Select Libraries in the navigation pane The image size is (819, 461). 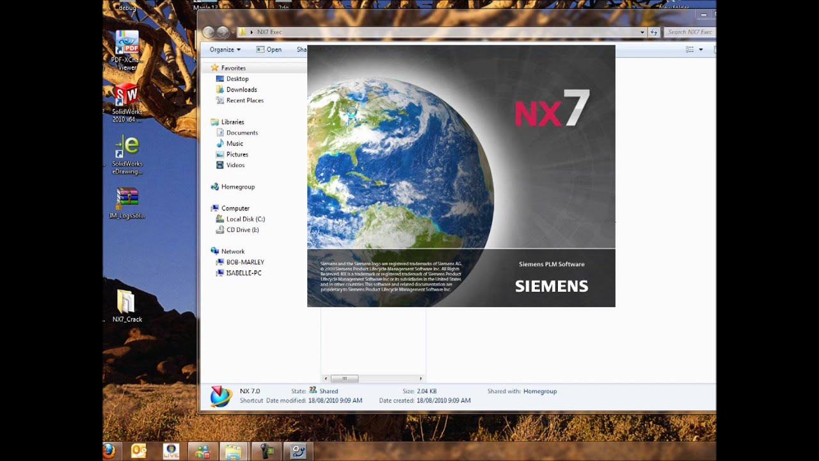[x=232, y=122]
